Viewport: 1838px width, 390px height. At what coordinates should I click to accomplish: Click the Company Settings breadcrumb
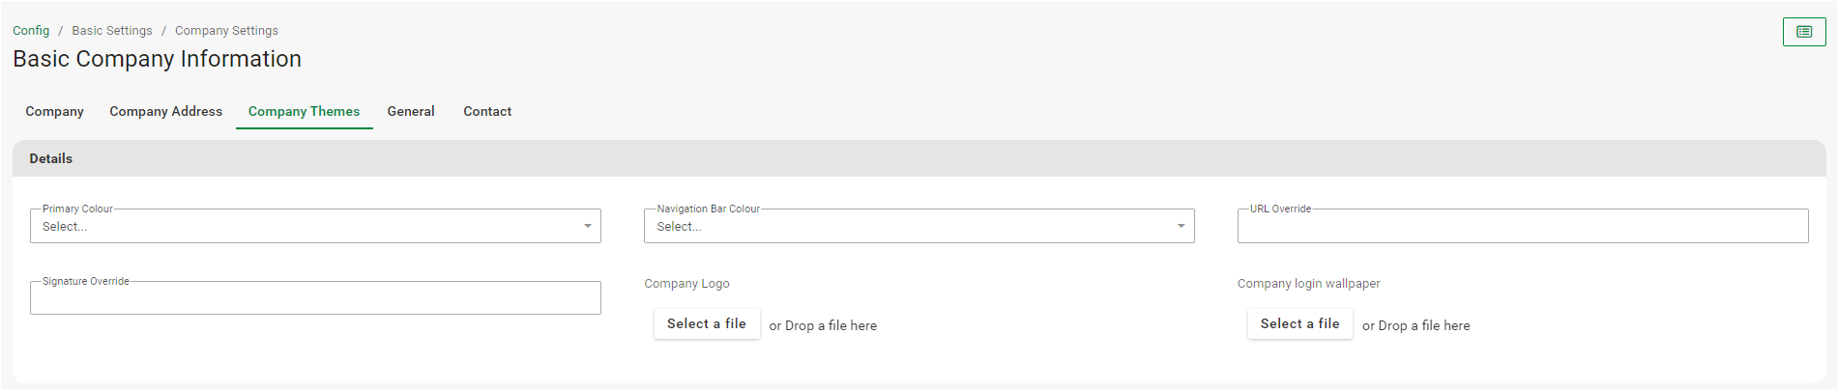[x=226, y=31]
